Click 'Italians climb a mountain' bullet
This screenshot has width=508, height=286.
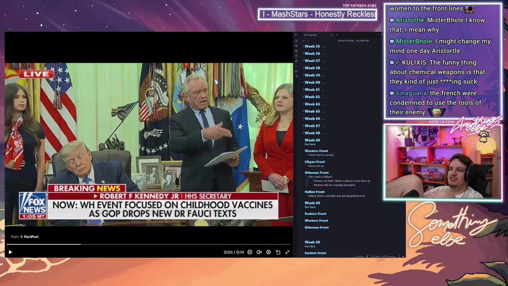coord(336,196)
